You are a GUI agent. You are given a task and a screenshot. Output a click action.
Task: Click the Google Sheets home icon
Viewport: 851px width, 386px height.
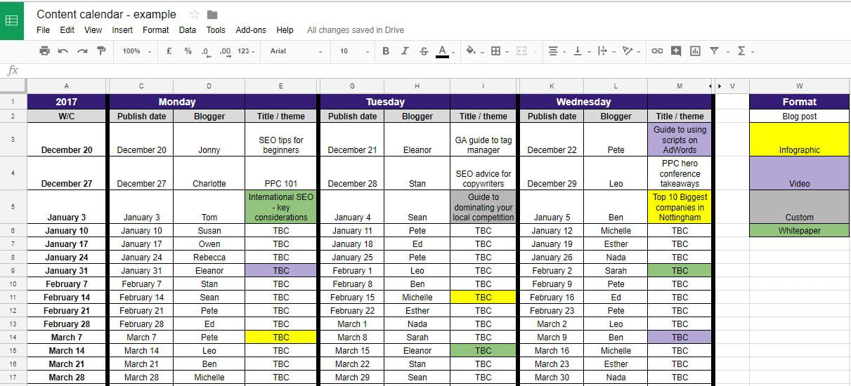[11, 20]
